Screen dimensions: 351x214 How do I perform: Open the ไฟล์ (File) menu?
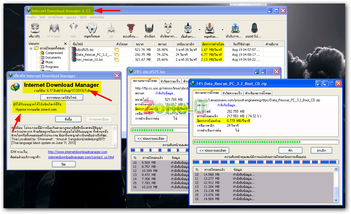point(42,17)
